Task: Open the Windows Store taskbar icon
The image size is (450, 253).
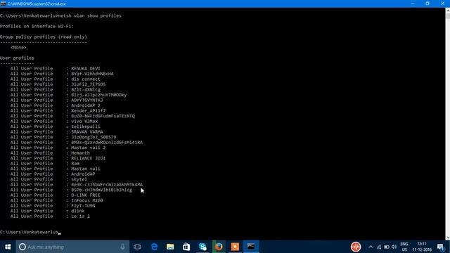Action: point(186,247)
